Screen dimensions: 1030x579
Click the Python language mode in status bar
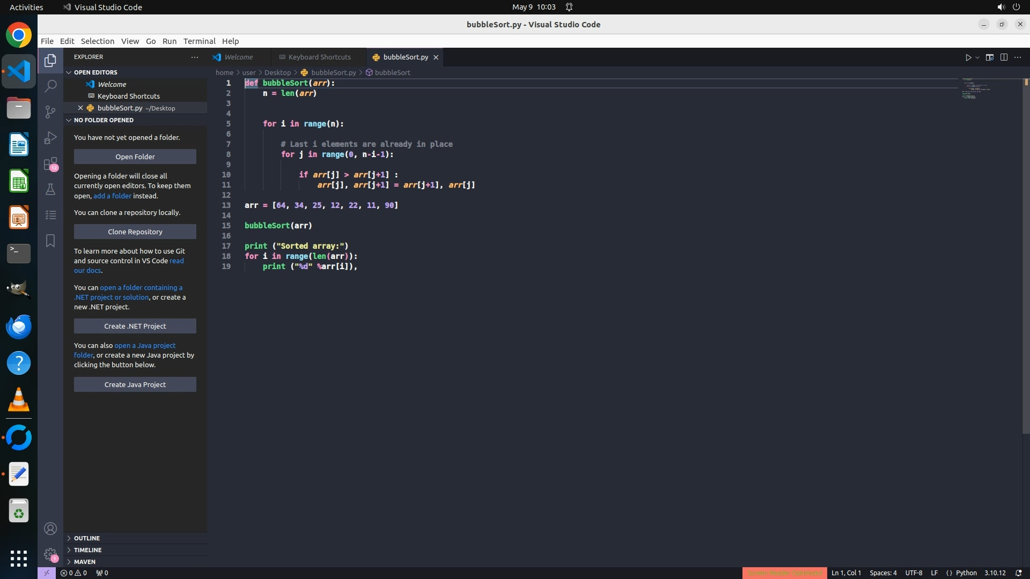(966, 573)
